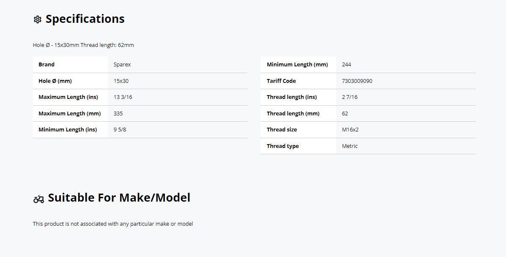
Task: Click the Sparex brand value
Action: 122,65
